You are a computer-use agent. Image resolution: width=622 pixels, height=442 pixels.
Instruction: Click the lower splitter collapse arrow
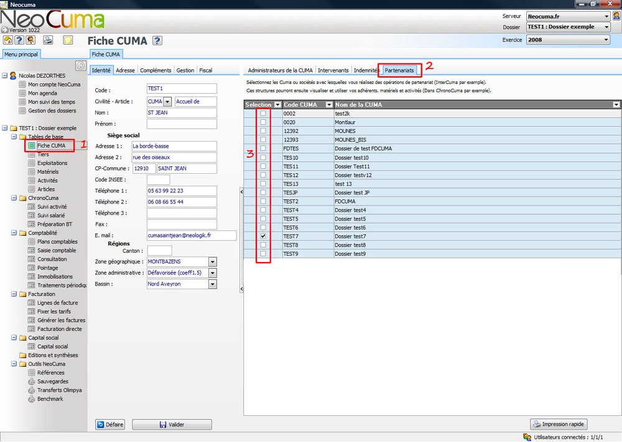click(x=241, y=289)
